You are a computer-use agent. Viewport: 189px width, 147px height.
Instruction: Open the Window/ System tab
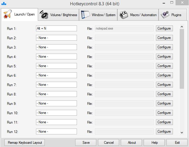[x=98, y=15]
